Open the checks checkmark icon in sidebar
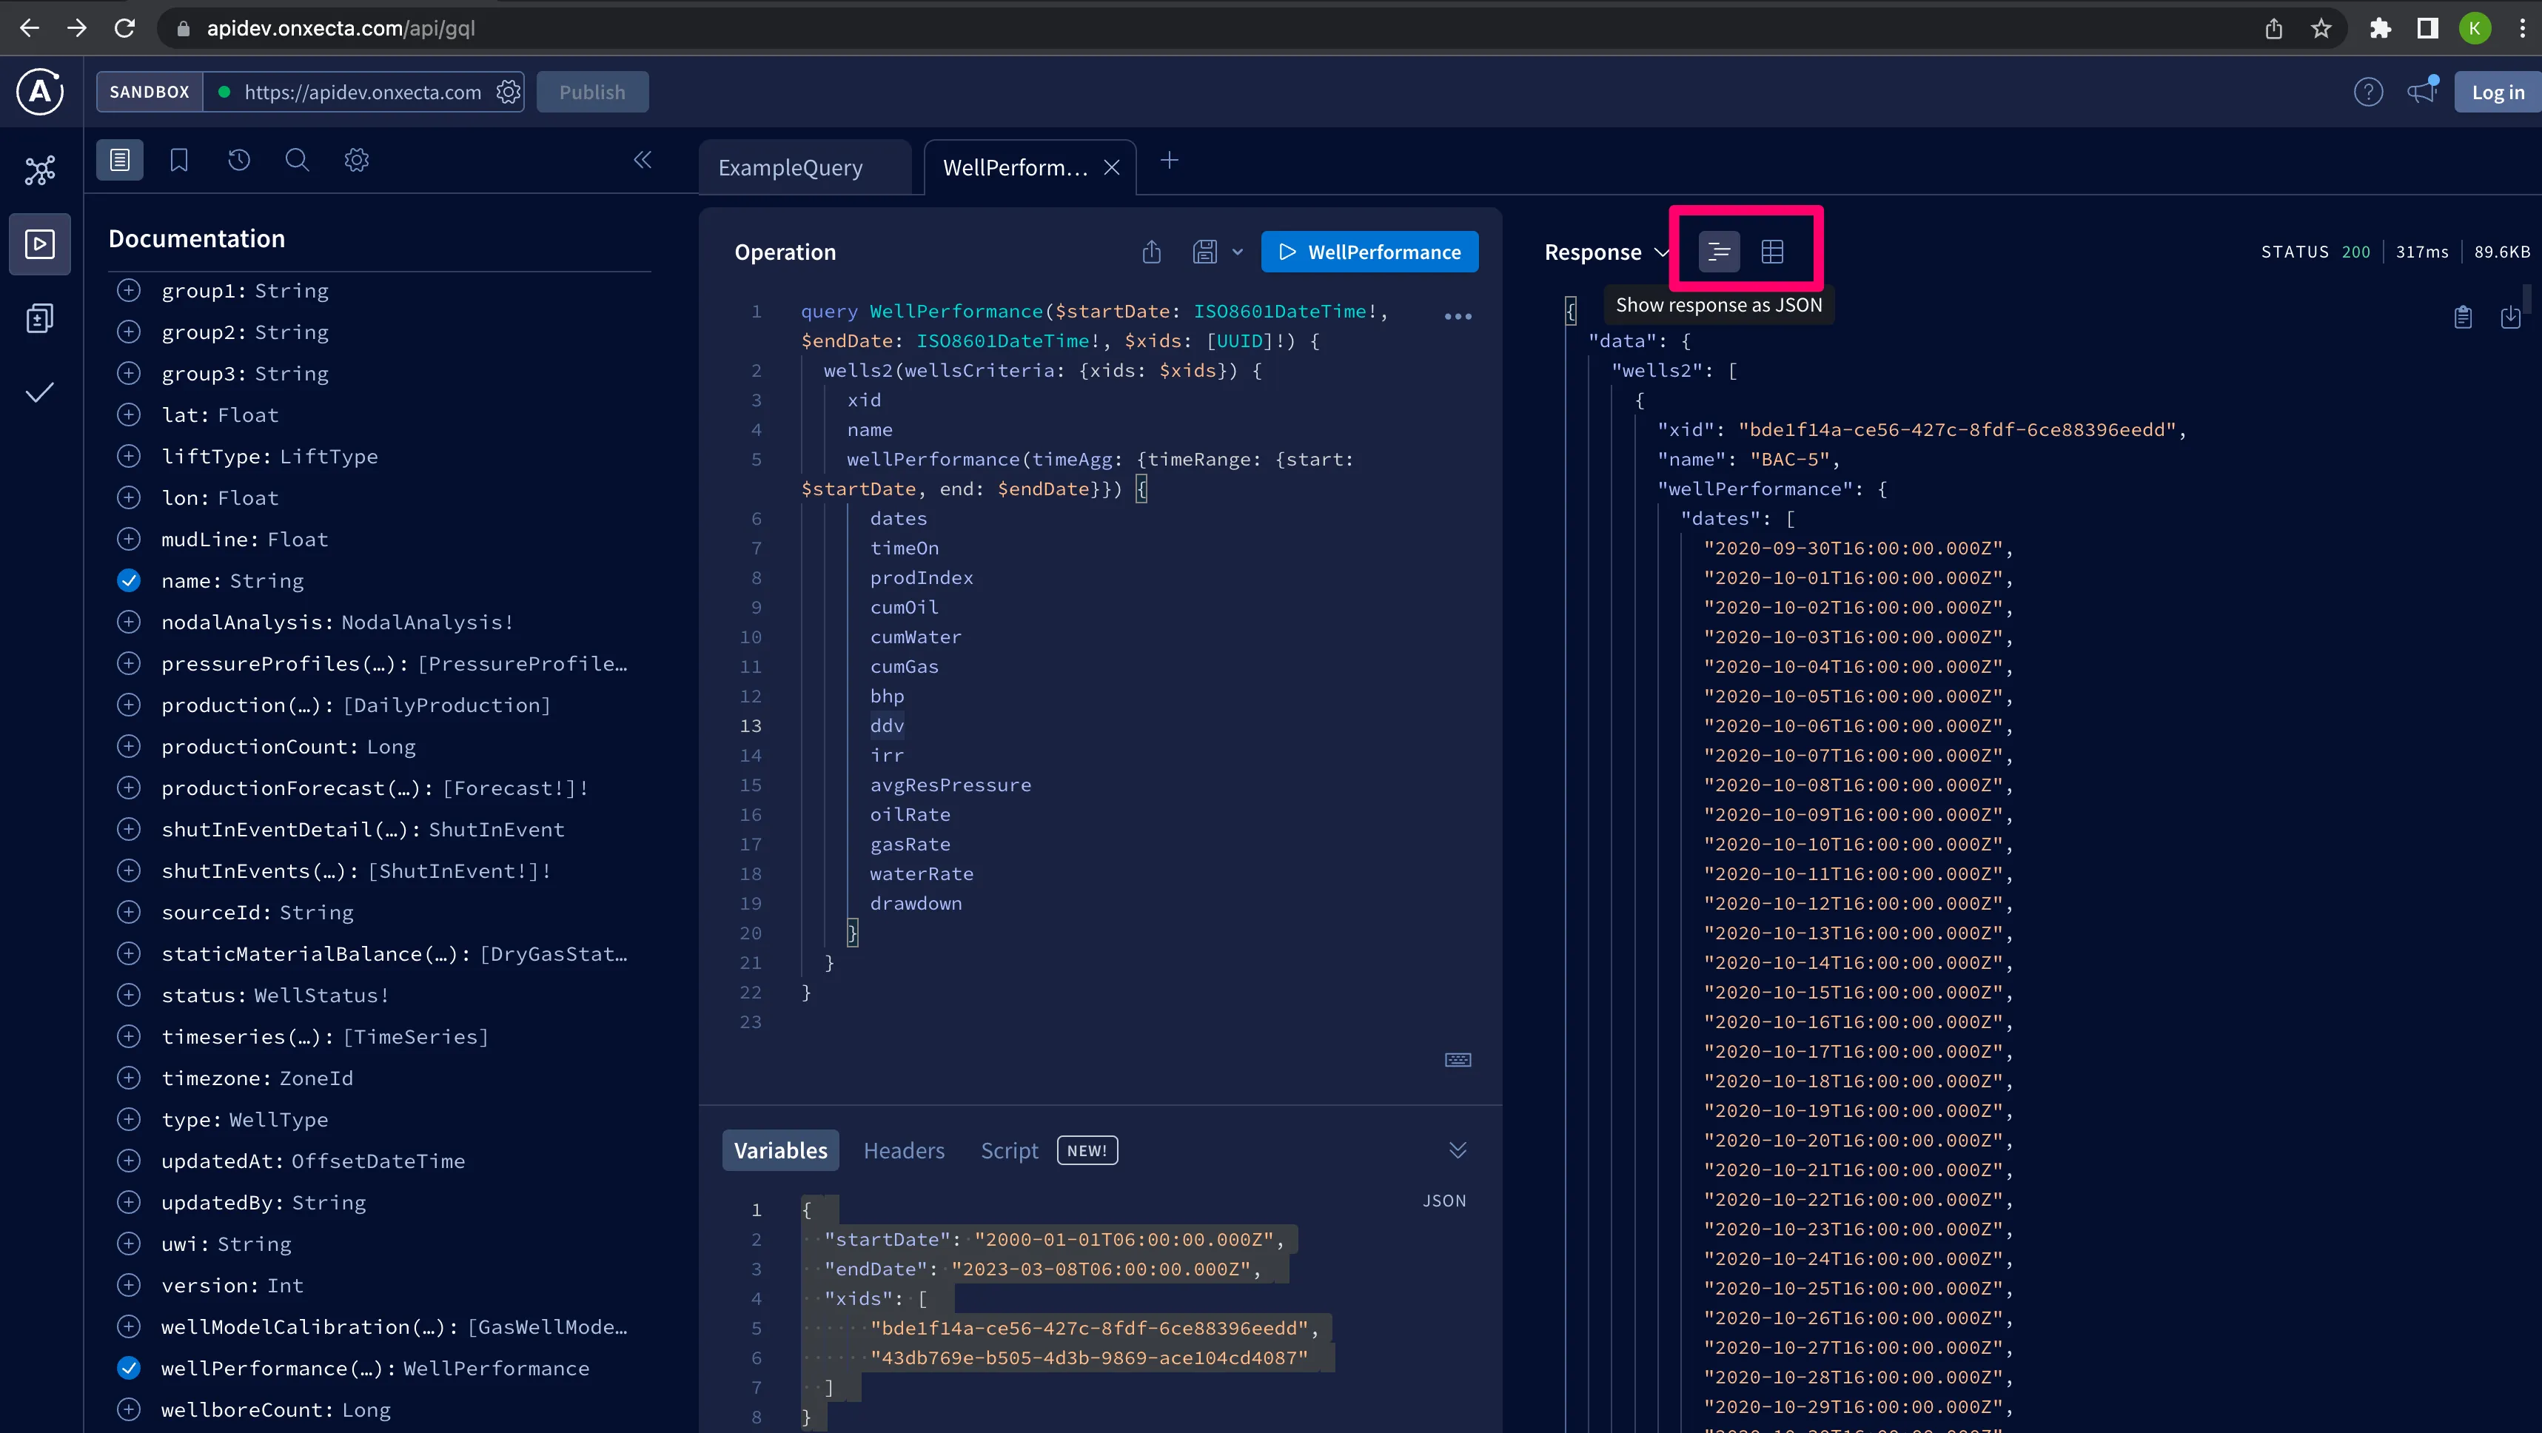Screen dimensions: 2542x1433 pos(39,393)
